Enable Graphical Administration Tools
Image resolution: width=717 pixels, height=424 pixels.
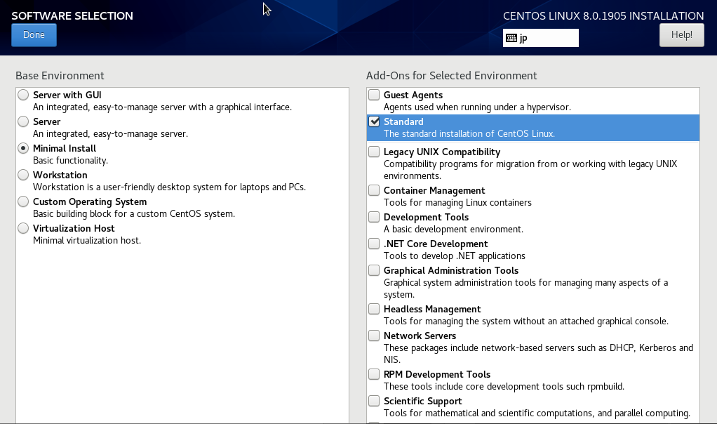pos(374,270)
